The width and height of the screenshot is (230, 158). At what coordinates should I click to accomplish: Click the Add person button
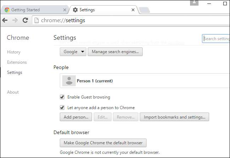(76, 117)
